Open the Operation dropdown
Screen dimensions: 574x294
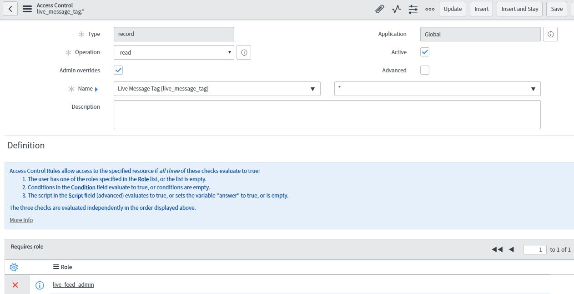point(174,52)
